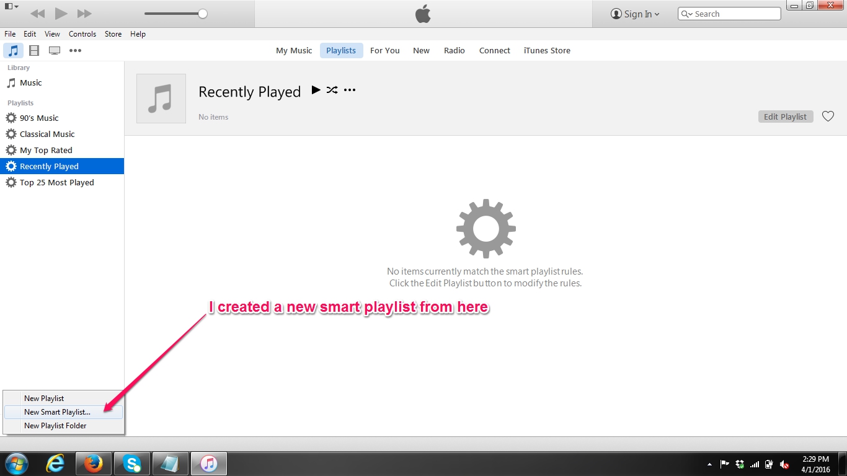
Task: Click the gear icon beside Classical Music
Action: pyautogui.click(x=11, y=134)
